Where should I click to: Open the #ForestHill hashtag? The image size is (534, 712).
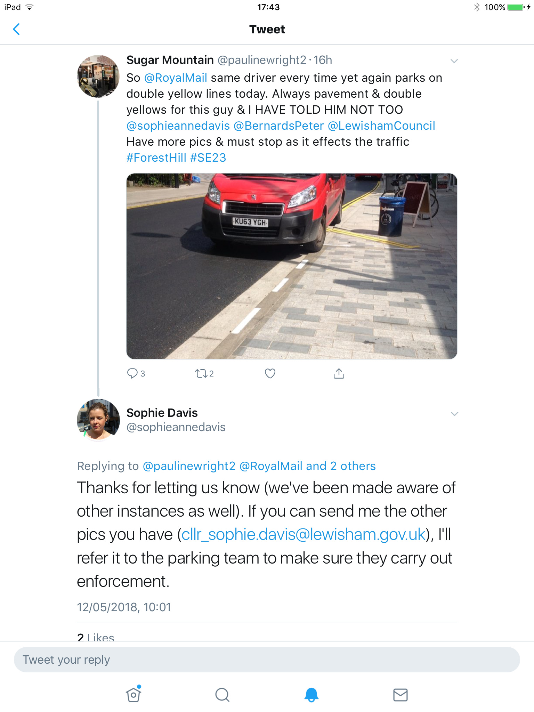[156, 158]
